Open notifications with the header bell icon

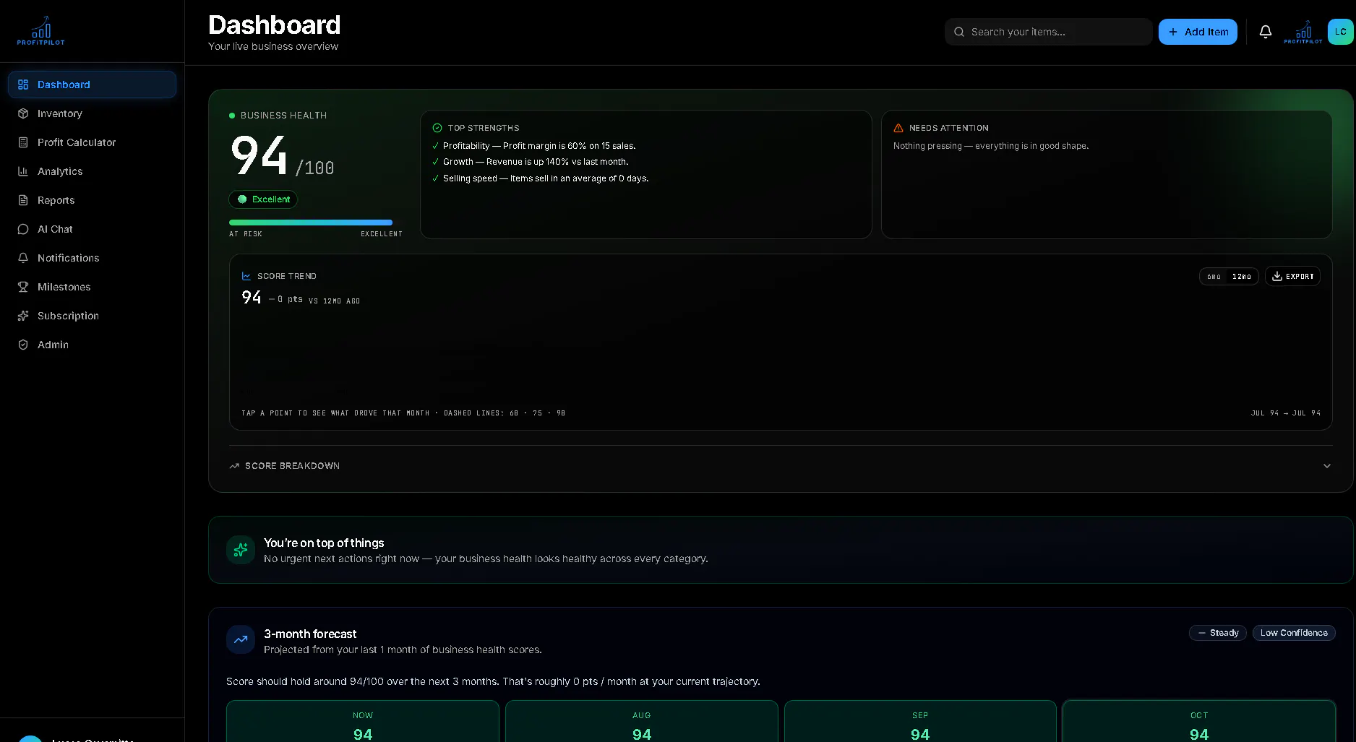tap(1266, 32)
